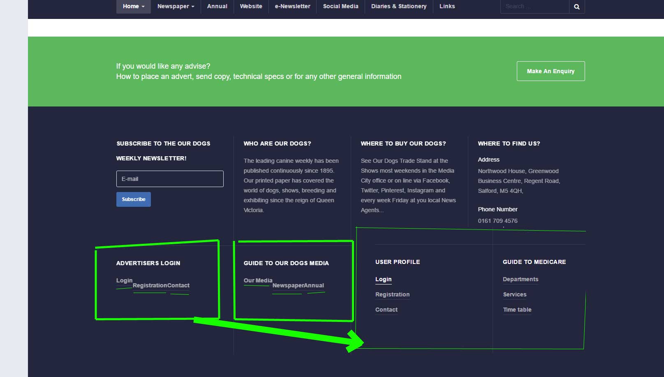
Task: Open the Home dropdown menu
Action: click(x=133, y=6)
